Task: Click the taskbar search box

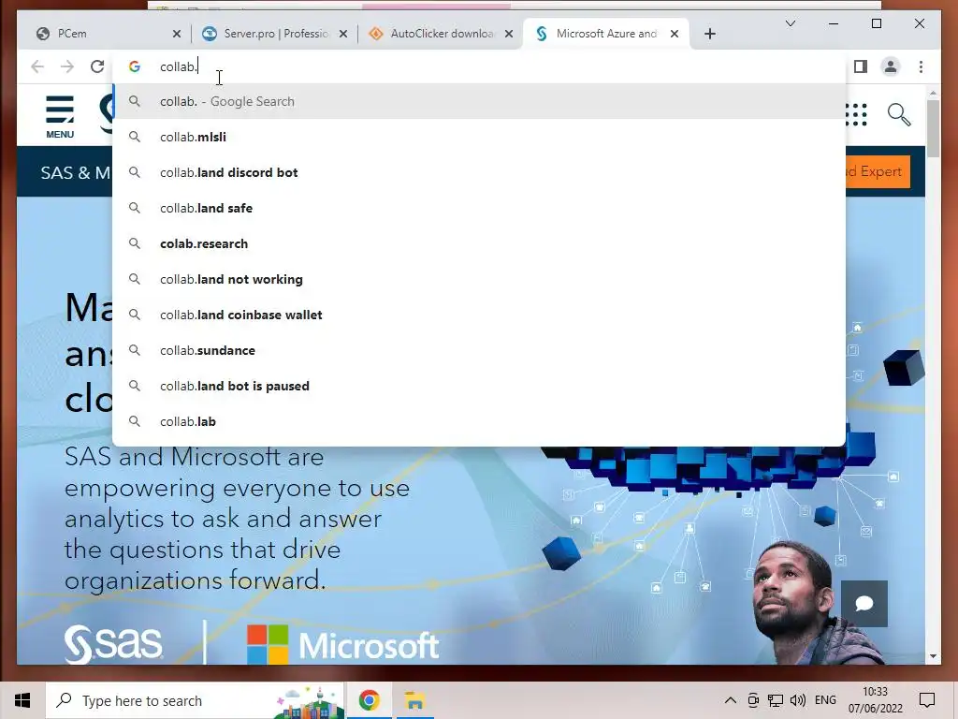Action: point(196,700)
